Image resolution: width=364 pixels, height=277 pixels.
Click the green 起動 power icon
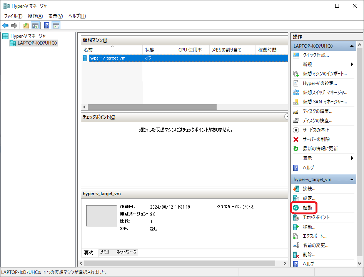[296, 208]
